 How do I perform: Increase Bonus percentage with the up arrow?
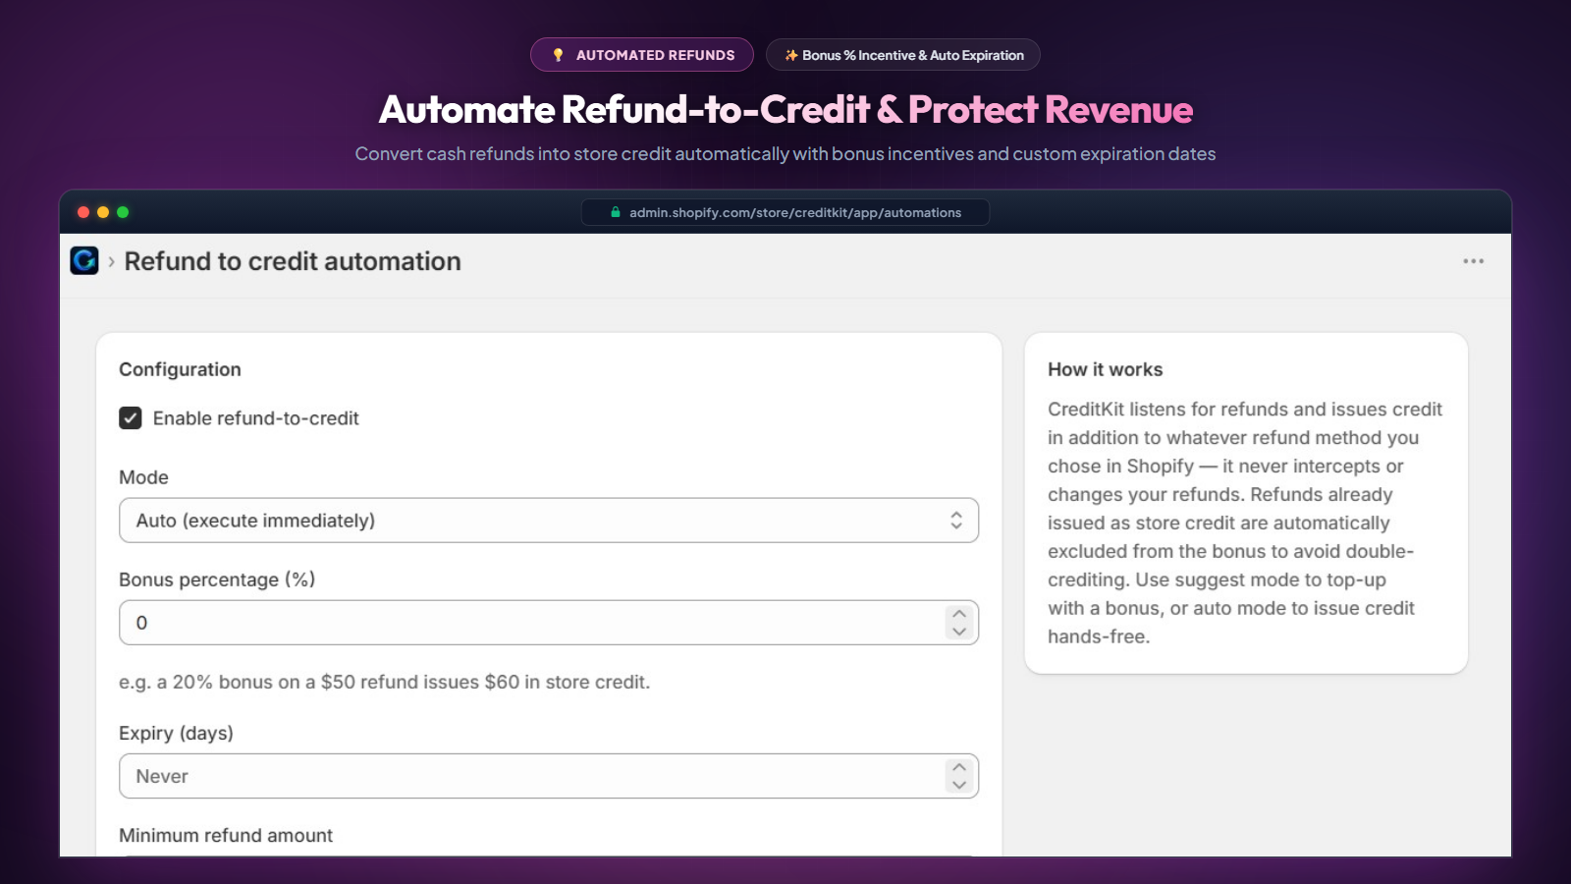coord(959,614)
